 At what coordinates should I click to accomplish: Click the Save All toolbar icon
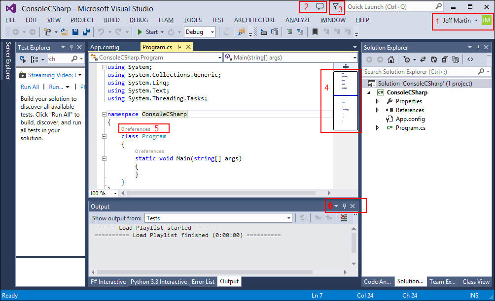[x=86, y=32]
